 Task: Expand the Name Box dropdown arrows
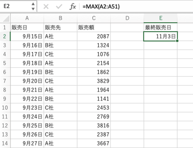(33, 6)
